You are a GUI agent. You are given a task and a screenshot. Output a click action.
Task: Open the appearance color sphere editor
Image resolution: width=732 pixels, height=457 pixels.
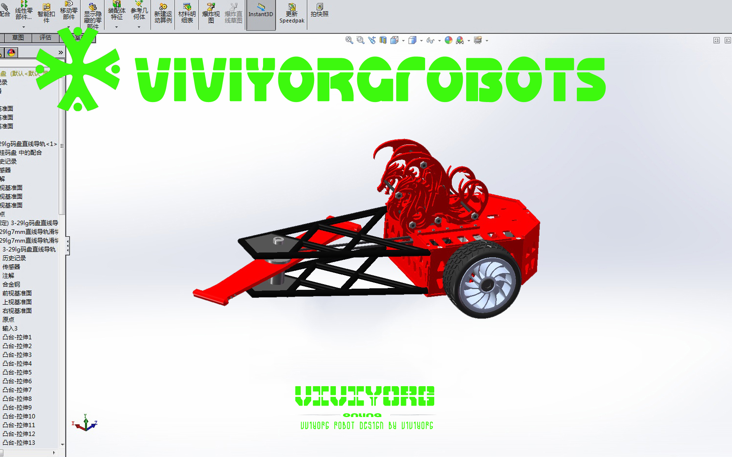coord(449,40)
